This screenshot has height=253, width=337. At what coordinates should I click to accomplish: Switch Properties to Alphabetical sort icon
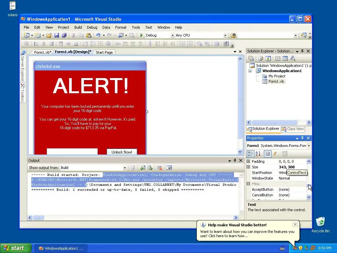coord(258,154)
